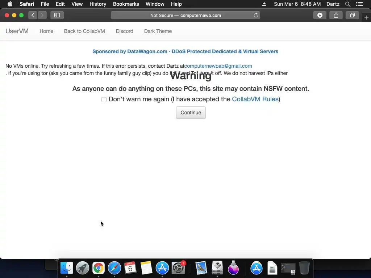371x278 pixels.
Task: Open the DataWagon sponsor link
Action: coord(185,51)
